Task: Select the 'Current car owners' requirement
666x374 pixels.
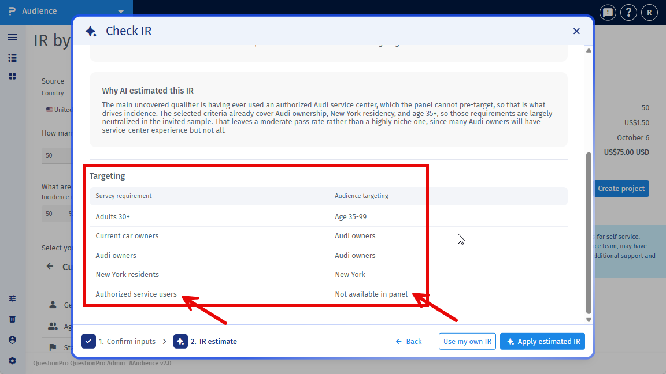Action: [x=127, y=235]
